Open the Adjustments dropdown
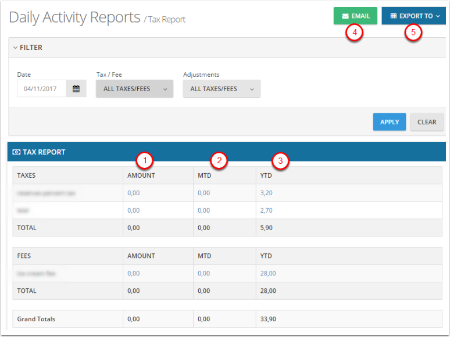The height and width of the screenshot is (337, 450). pos(222,89)
